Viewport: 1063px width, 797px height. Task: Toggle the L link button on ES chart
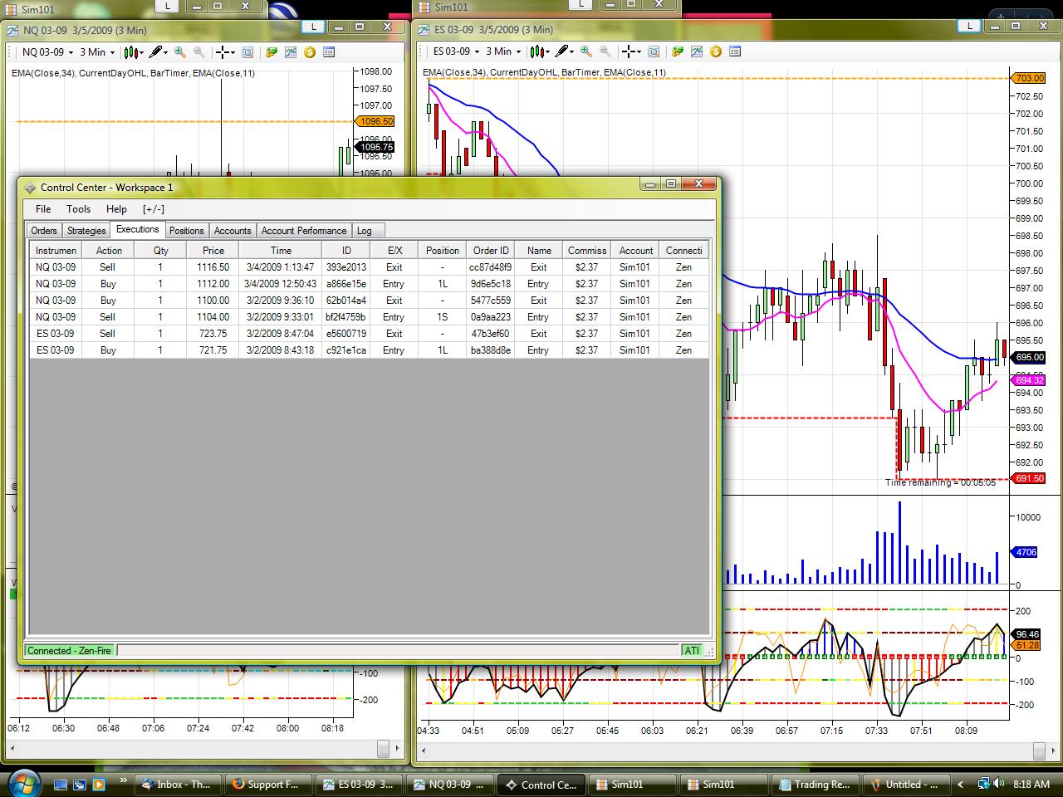pyautogui.click(x=969, y=27)
